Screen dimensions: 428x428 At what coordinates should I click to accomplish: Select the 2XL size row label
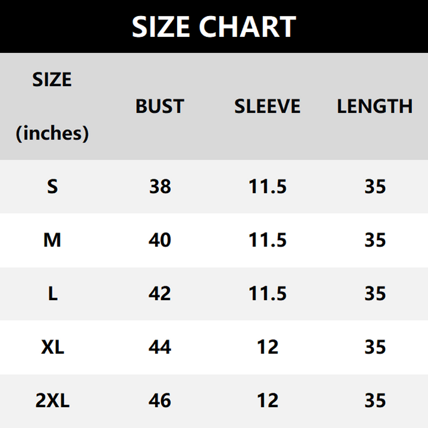52,401
